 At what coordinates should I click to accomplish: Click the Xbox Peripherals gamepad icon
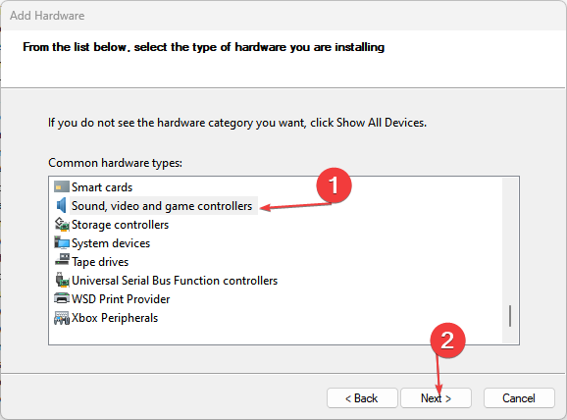tap(62, 318)
